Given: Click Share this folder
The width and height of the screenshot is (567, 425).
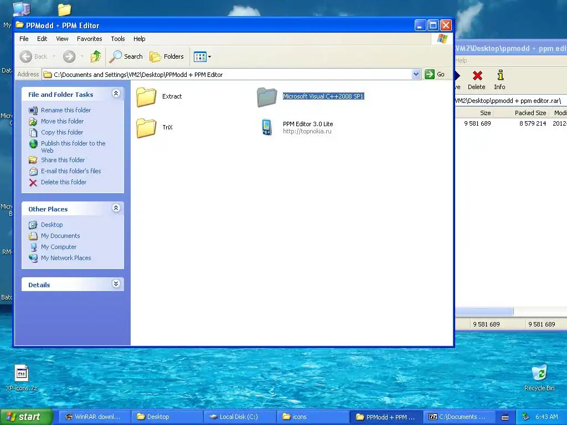Looking at the screenshot, I should tap(63, 160).
